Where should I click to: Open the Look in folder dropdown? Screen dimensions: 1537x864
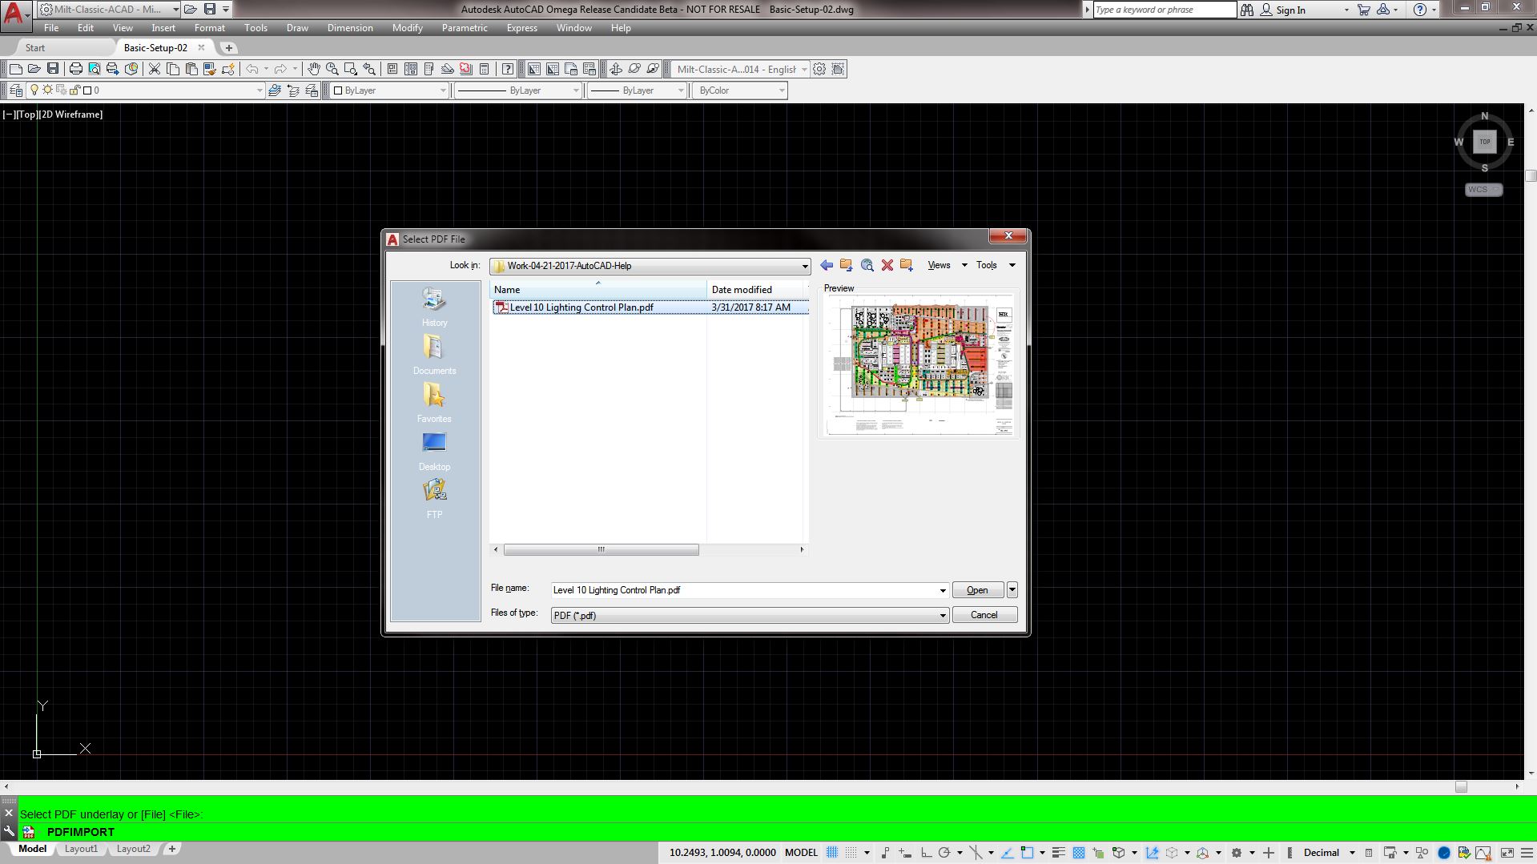click(x=804, y=265)
